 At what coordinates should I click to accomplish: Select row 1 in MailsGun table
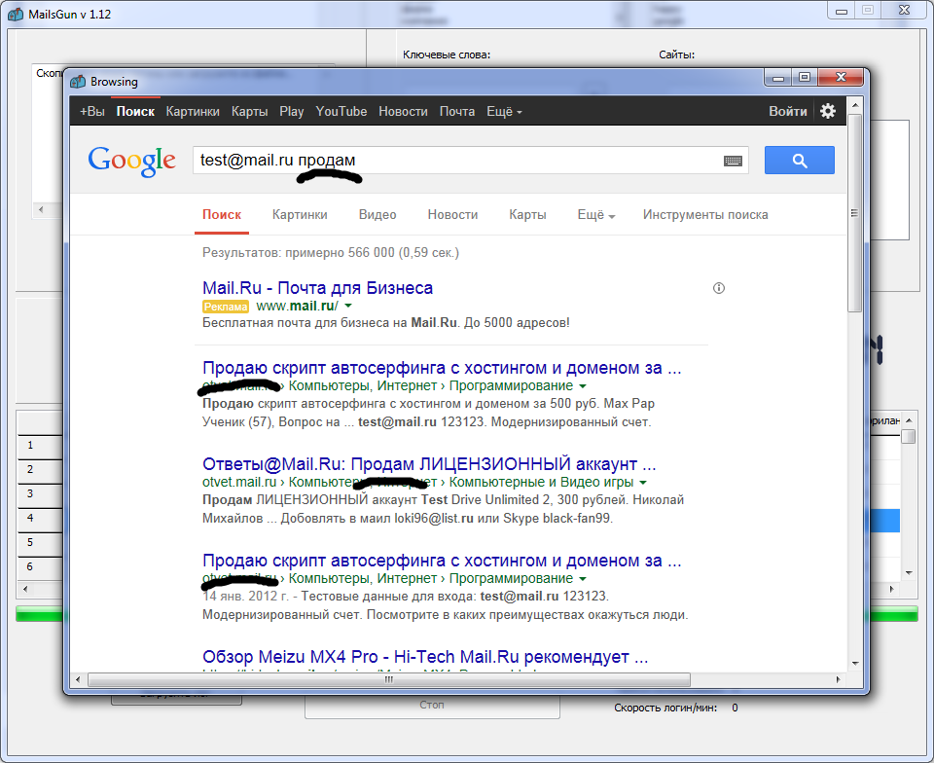[x=40, y=446]
